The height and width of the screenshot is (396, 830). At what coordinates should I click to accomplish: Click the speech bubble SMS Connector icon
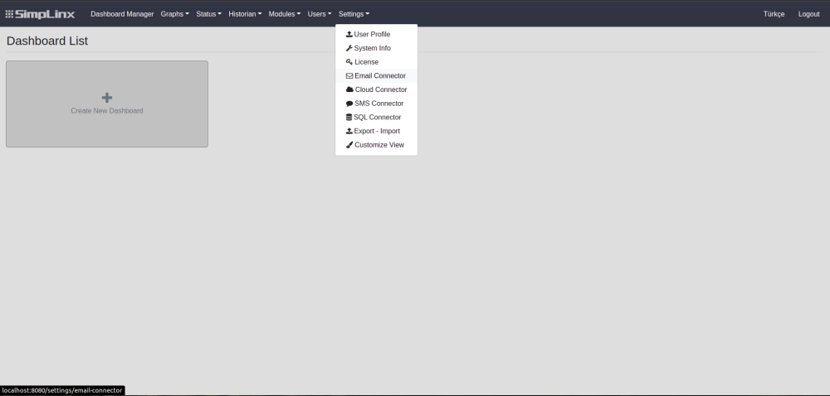[349, 104]
